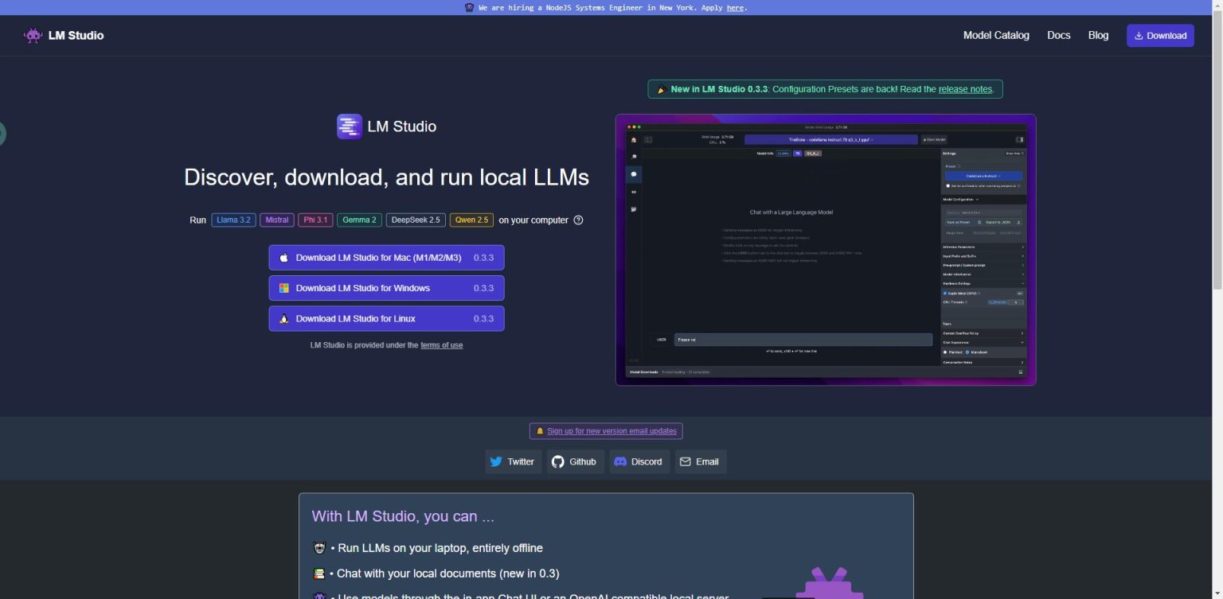Open the home screen from the app sidebar
This screenshot has width=1223, height=599.
(634, 140)
